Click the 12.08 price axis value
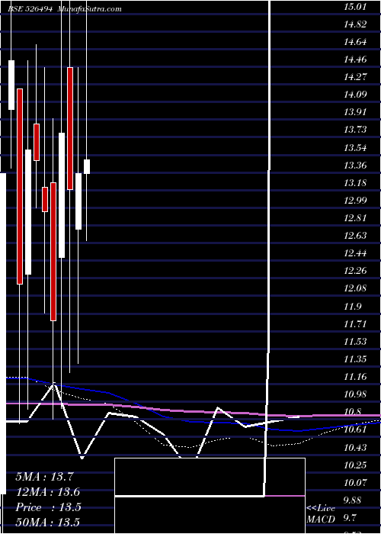 point(355,288)
